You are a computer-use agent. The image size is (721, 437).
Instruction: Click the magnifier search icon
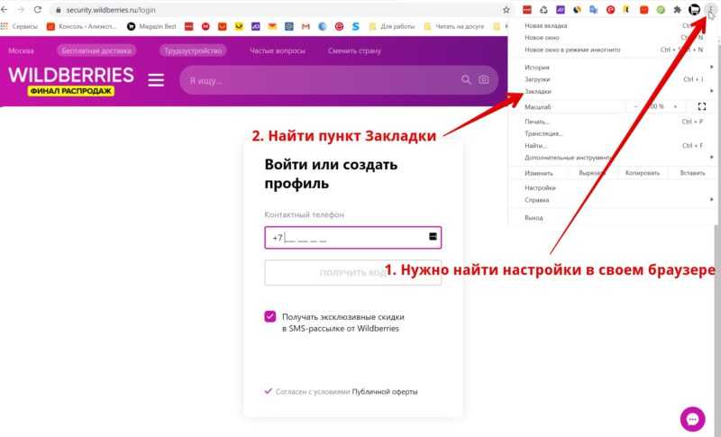click(466, 80)
